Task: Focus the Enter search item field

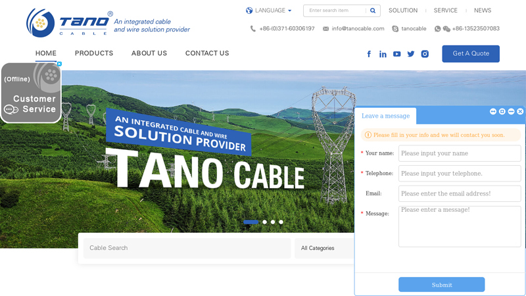Action: [335, 11]
